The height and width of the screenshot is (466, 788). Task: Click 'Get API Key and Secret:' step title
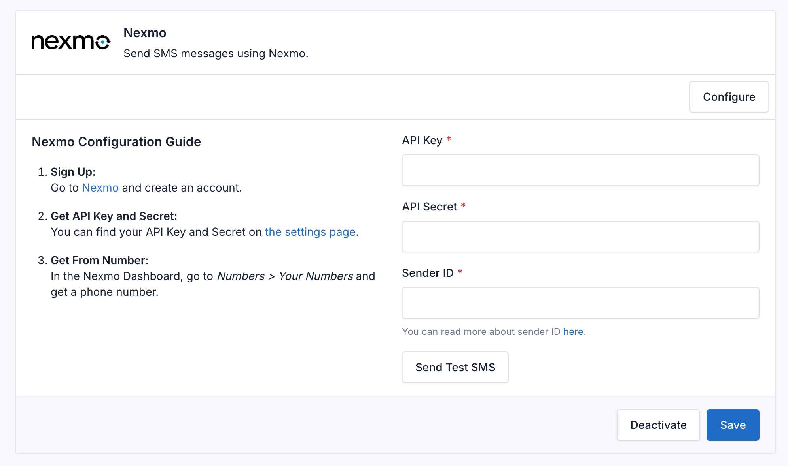114,216
